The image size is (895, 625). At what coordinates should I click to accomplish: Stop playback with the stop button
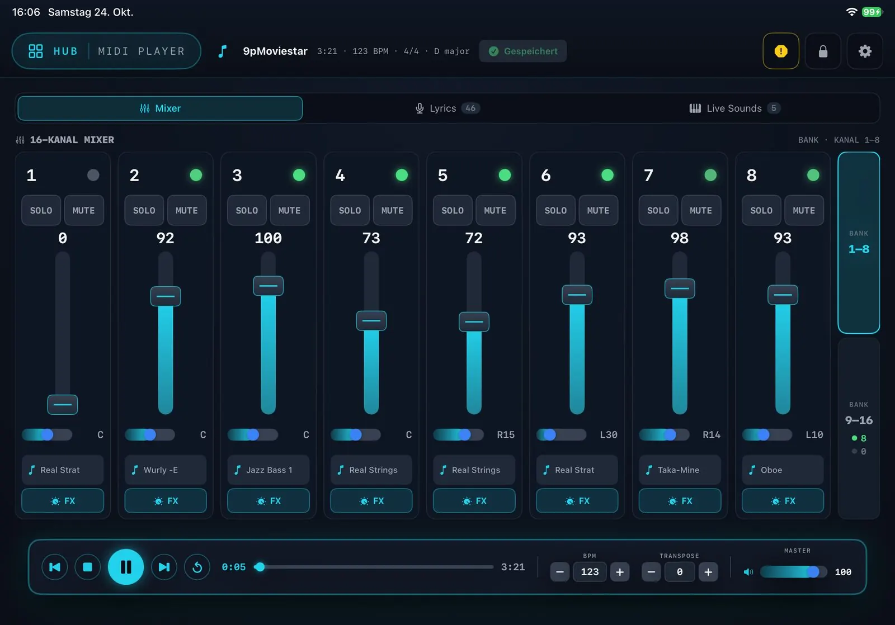tap(88, 567)
